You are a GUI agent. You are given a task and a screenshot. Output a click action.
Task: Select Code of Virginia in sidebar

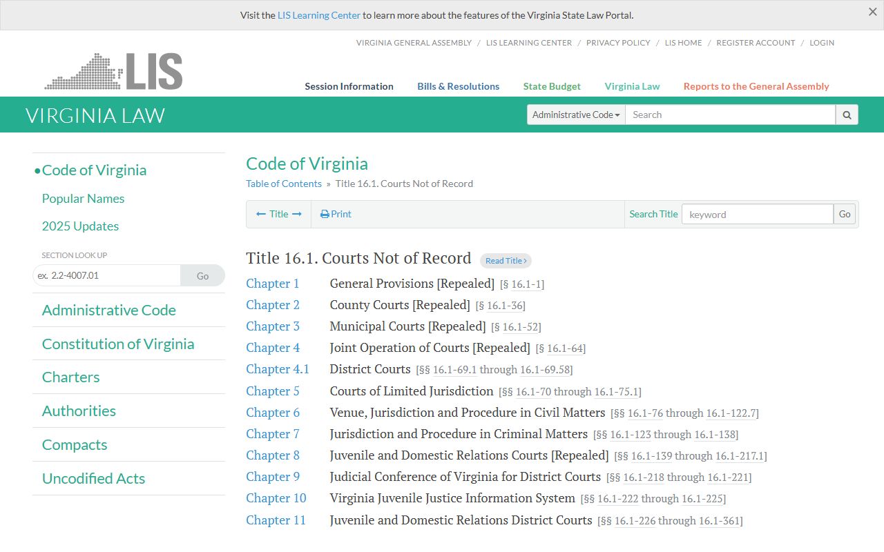pos(94,170)
